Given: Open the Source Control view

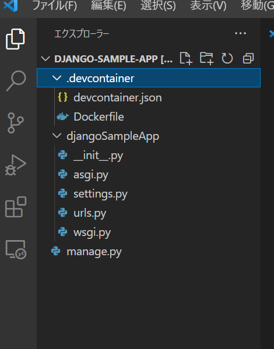Looking at the screenshot, I should [x=15, y=123].
